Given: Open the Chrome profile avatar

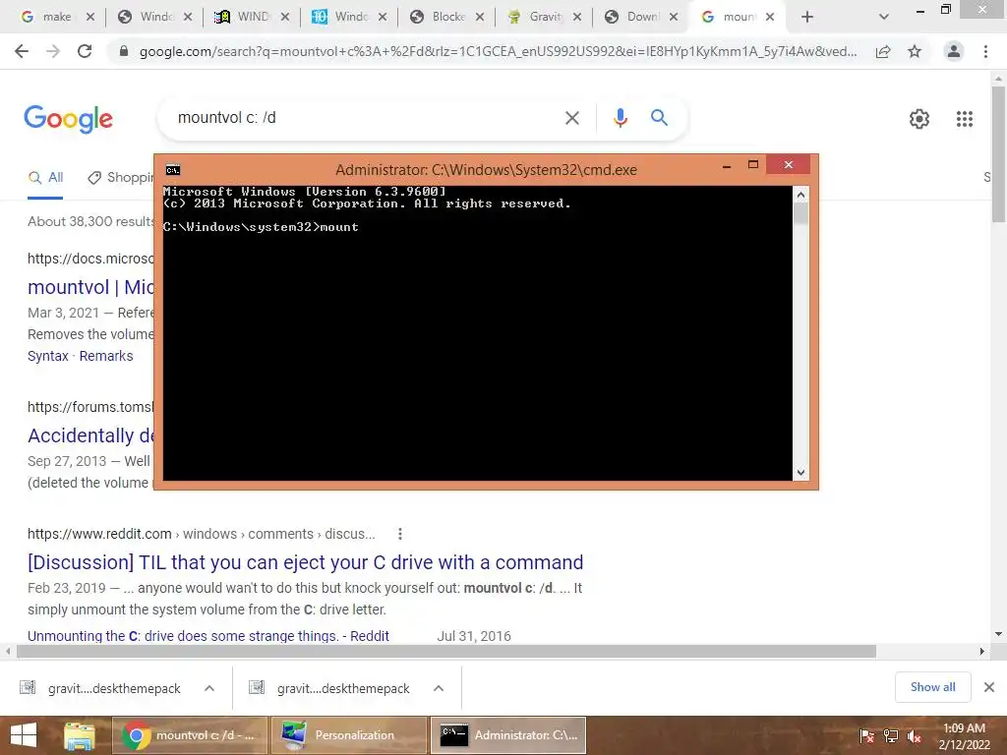Looking at the screenshot, I should click(x=954, y=51).
